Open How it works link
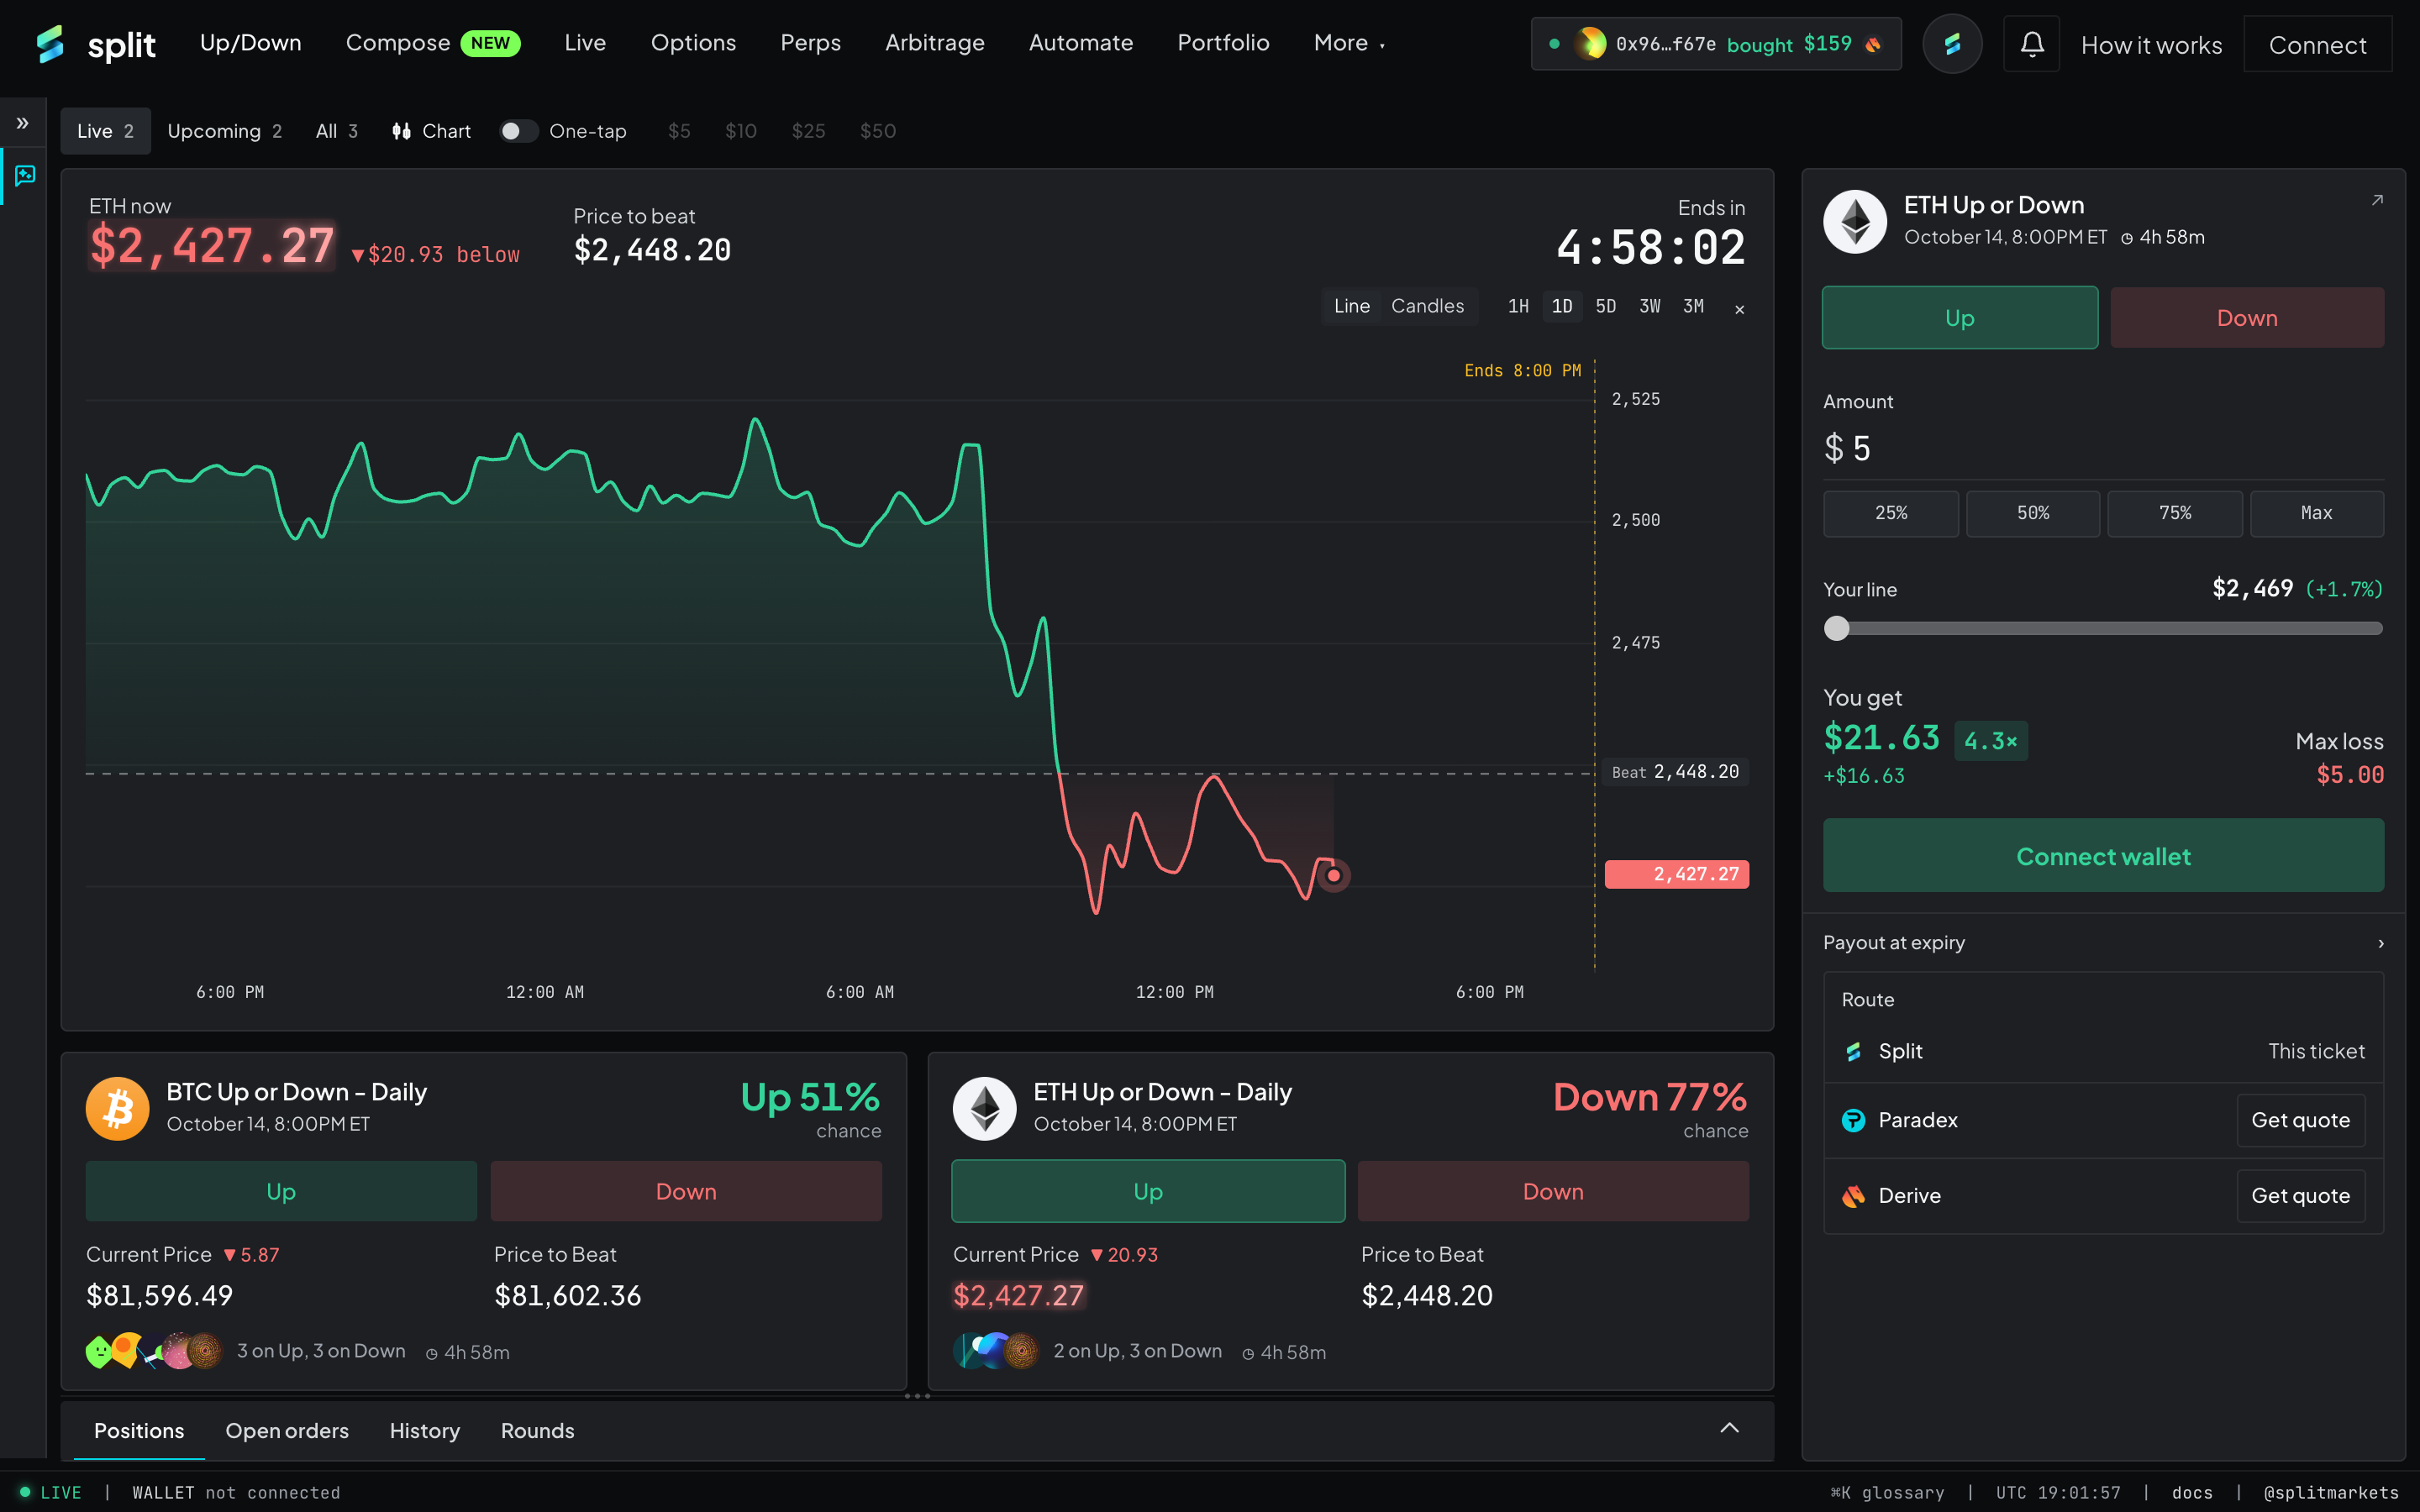The image size is (2420, 1512). pyautogui.click(x=2151, y=45)
